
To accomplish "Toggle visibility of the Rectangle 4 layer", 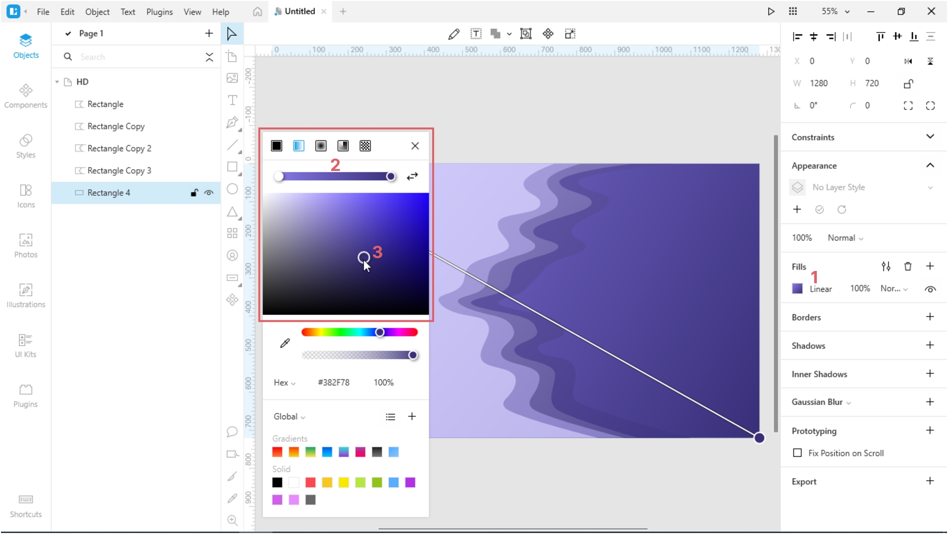I will (x=209, y=193).
